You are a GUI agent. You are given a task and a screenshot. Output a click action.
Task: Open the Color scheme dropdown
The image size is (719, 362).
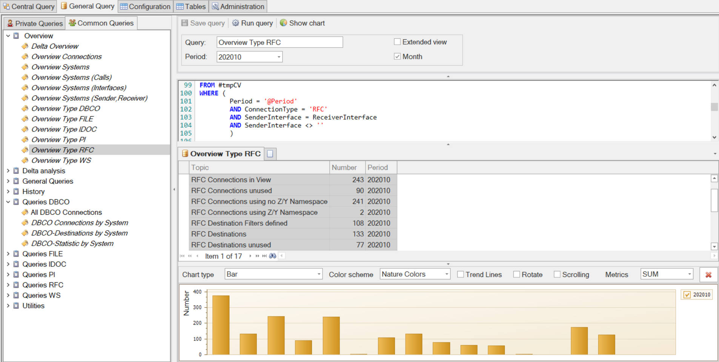click(447, 274)
